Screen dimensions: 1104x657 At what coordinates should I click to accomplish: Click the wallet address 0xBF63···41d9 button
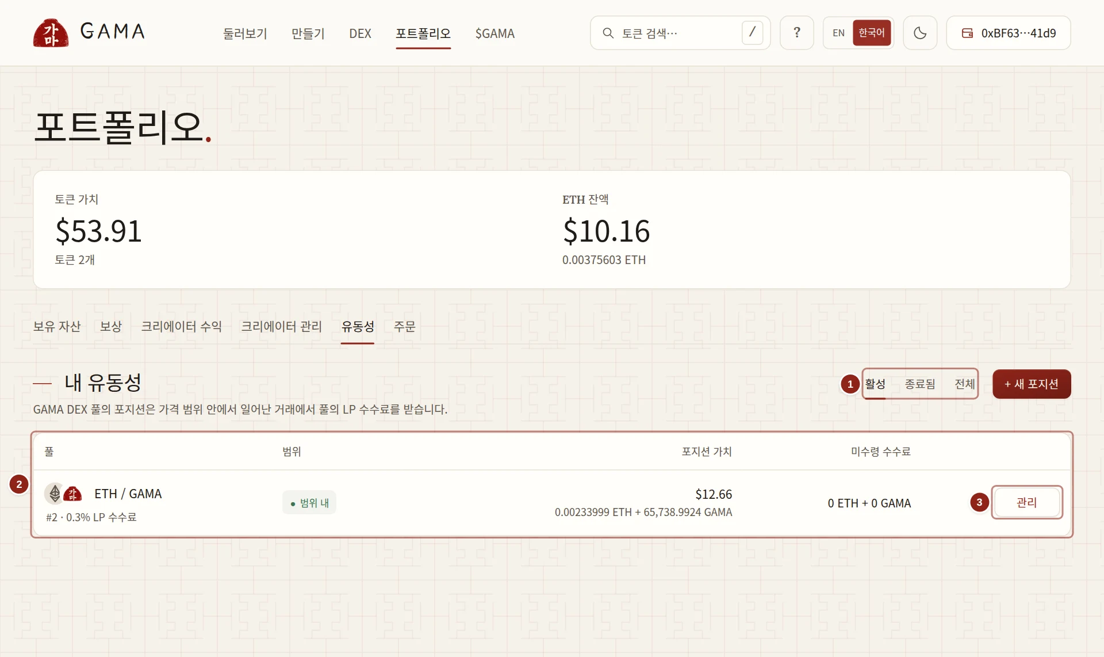point(1008,33)
